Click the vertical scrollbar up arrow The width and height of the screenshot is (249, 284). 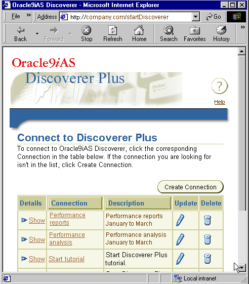pos(242,52)
